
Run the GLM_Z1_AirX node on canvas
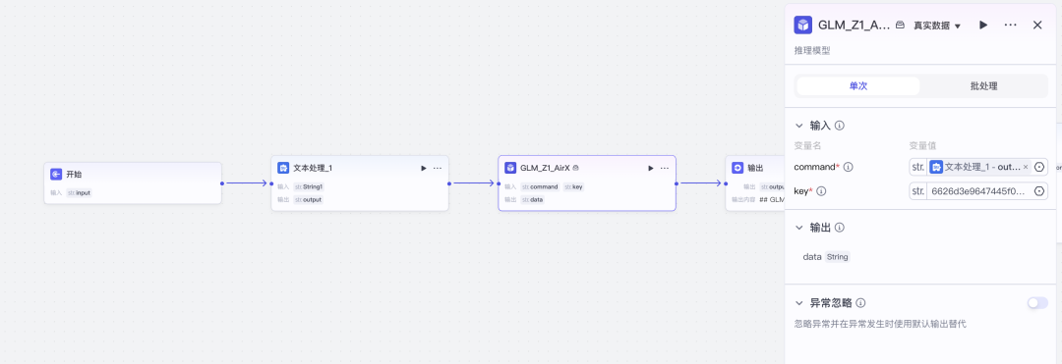[x=651, y=168]
